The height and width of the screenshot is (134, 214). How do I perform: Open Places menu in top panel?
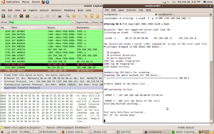tap(26, 2)
